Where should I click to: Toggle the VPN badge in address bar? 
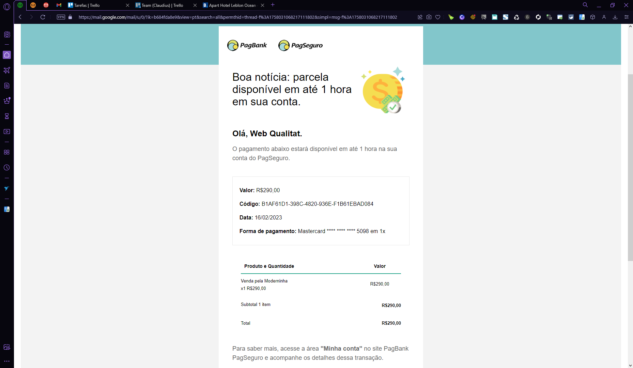click(x=61, y=17)
